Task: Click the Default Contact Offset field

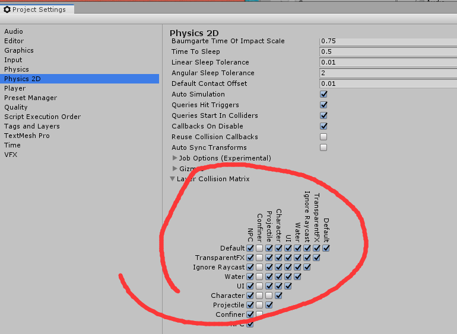Action: [386, 83]
